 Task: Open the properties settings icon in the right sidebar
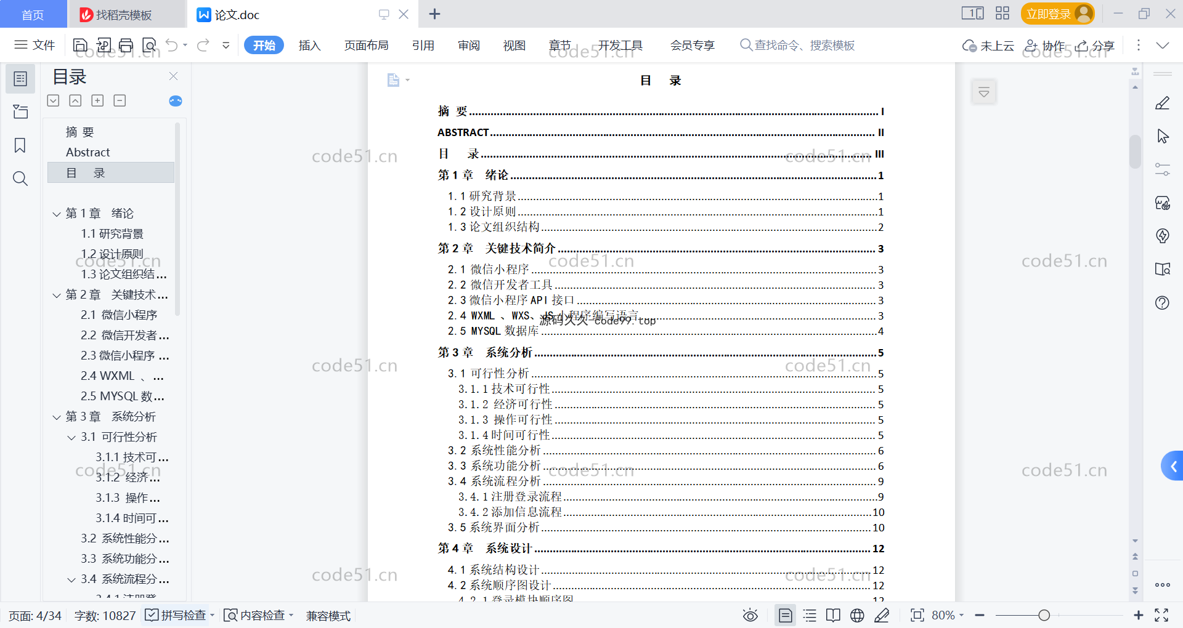(x=1163, y=169)
